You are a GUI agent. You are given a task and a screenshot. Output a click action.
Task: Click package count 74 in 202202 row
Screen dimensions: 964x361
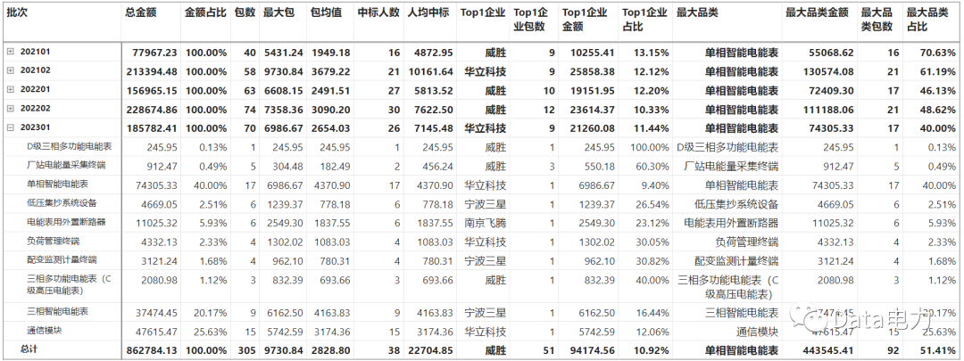pyautogui.click(x=250, y=110)
